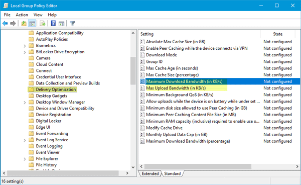Expand the File Explorer tree node
Screen dimensions: 301x185
(x=25, y=159)
